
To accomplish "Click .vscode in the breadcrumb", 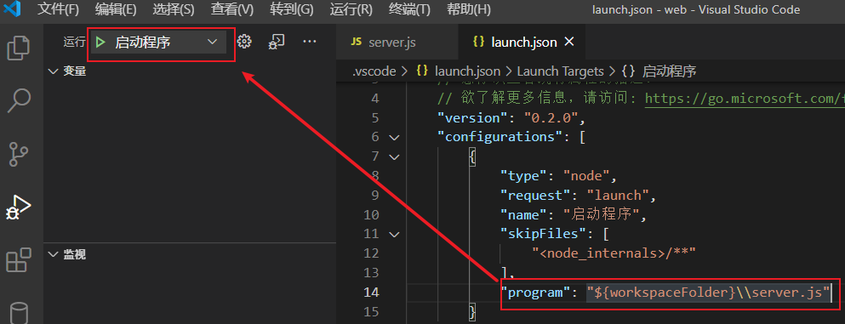I will coord(374,71).
